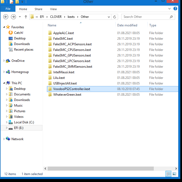Image resolution: width=182 pixels, height=182 pixels.
Task: Expand the Homegroup tree node
Action: click(x=4, y=72)
